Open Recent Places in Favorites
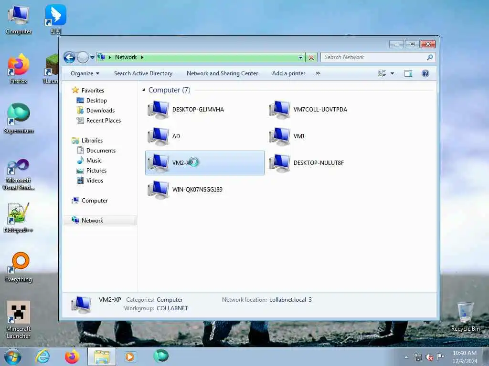Image resolution: width=489 pixels, height=366 pixels. pos(104,121)
